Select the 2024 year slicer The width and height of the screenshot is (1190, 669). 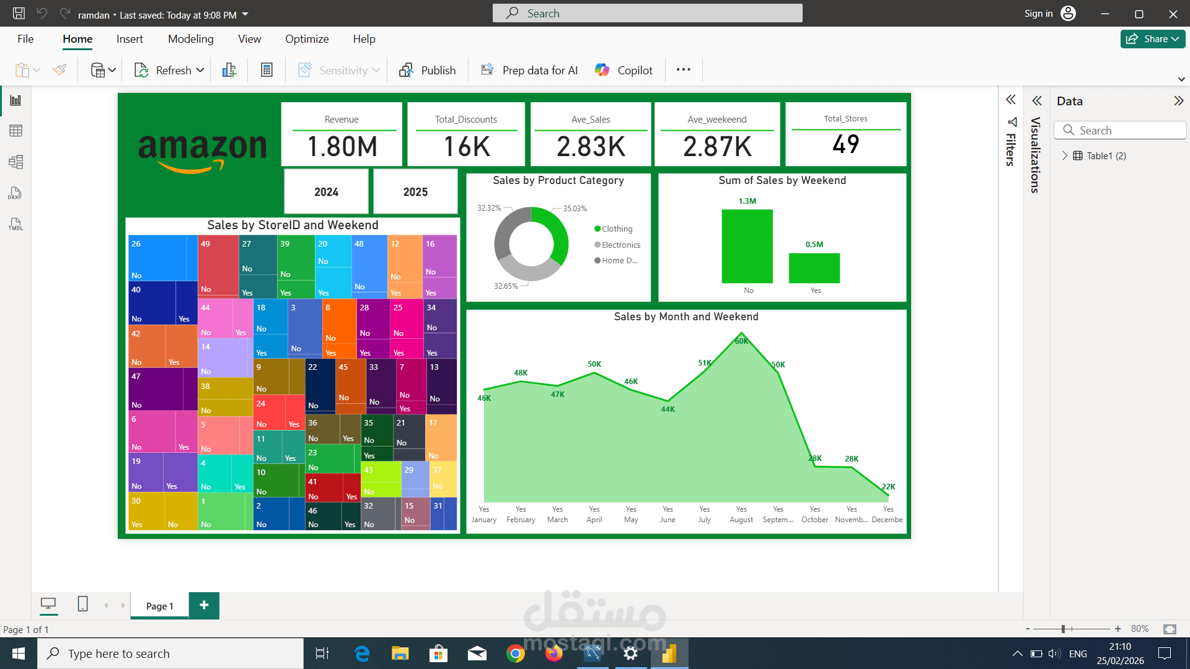tap(326, 192)
